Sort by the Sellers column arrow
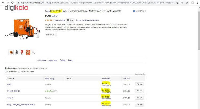Image resolution: width=200 pixels, height=109 pixels. point(13,79)
